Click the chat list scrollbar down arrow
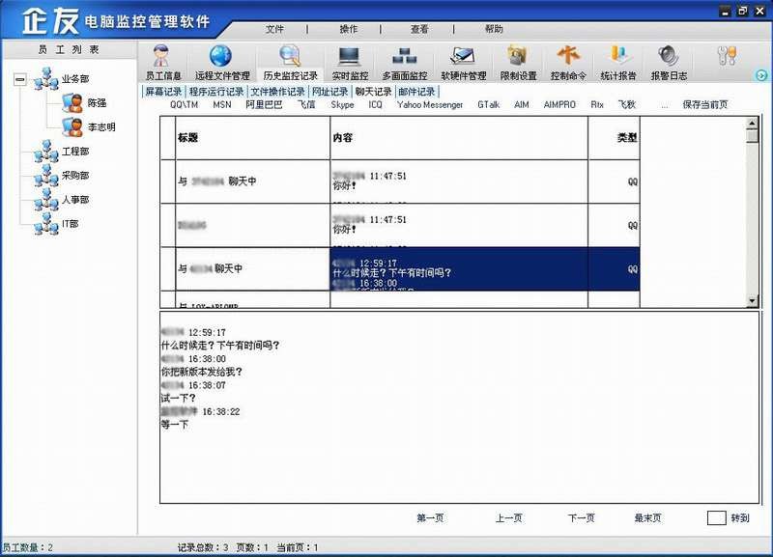773x557 pixels. pyautogui.click(x=753, y=301)
